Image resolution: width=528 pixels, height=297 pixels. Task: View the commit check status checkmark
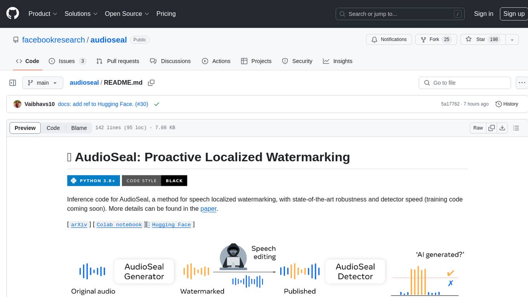156,104
